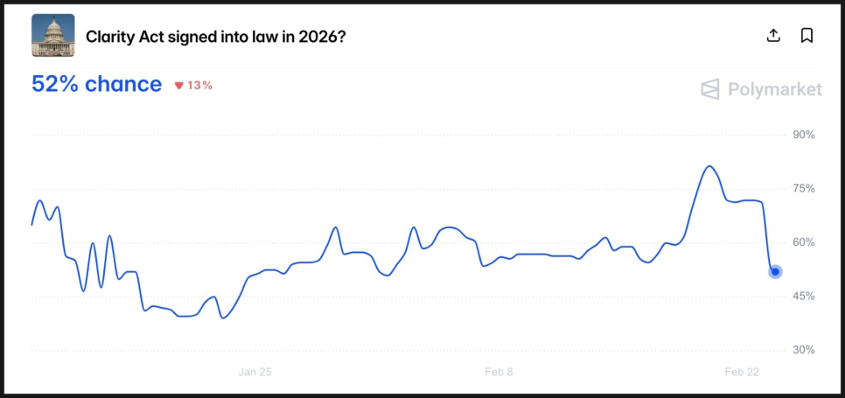The height and width of the screenshot is (398, 845).
Task: Click the red down-triangle change indicator
Action: [178, 86]
